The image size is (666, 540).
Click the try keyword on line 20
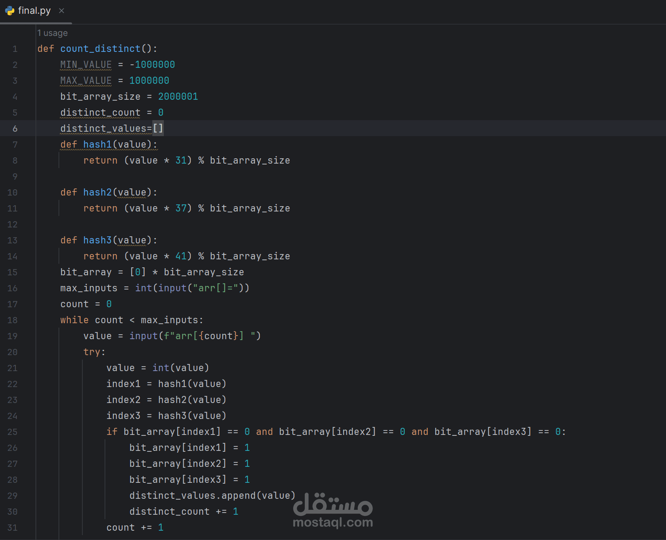point(92,352)
